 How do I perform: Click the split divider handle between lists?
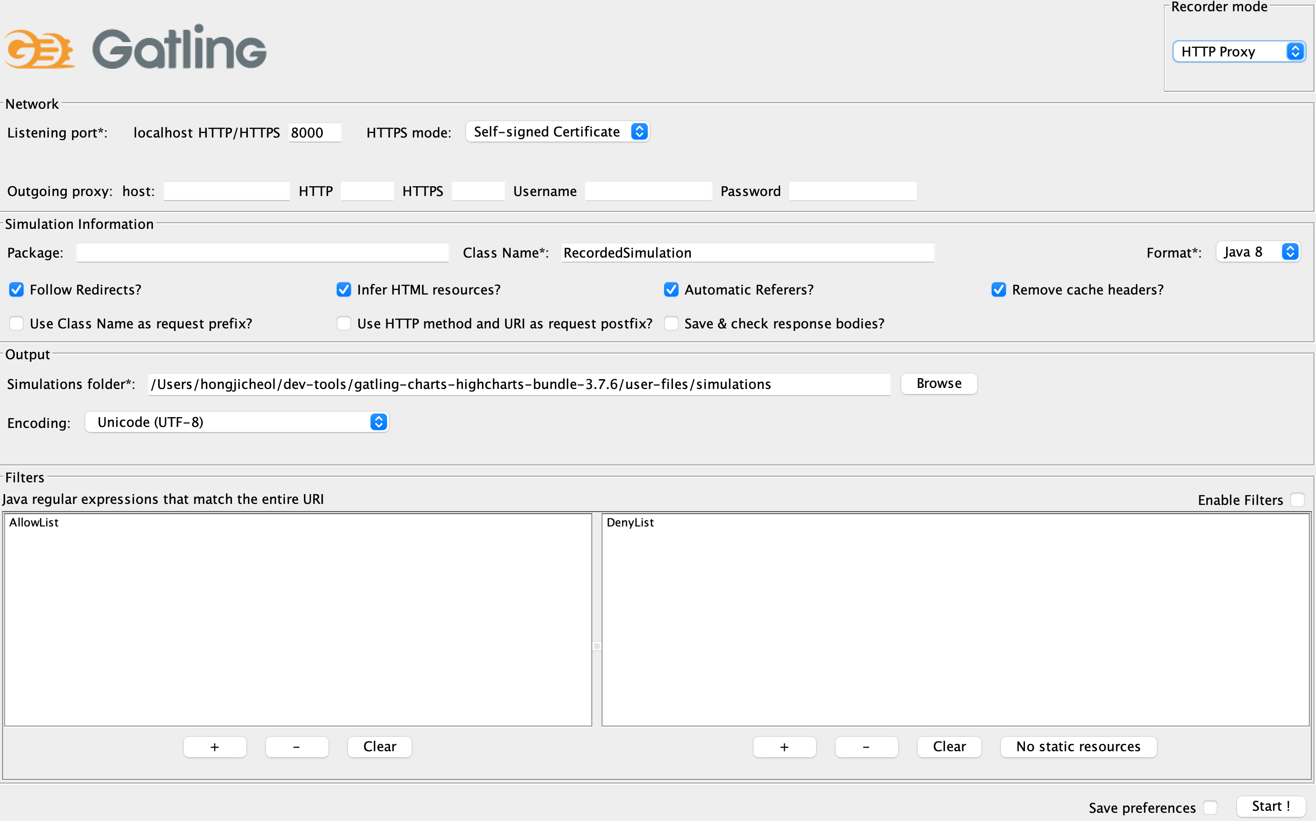(x=597, y=646)
